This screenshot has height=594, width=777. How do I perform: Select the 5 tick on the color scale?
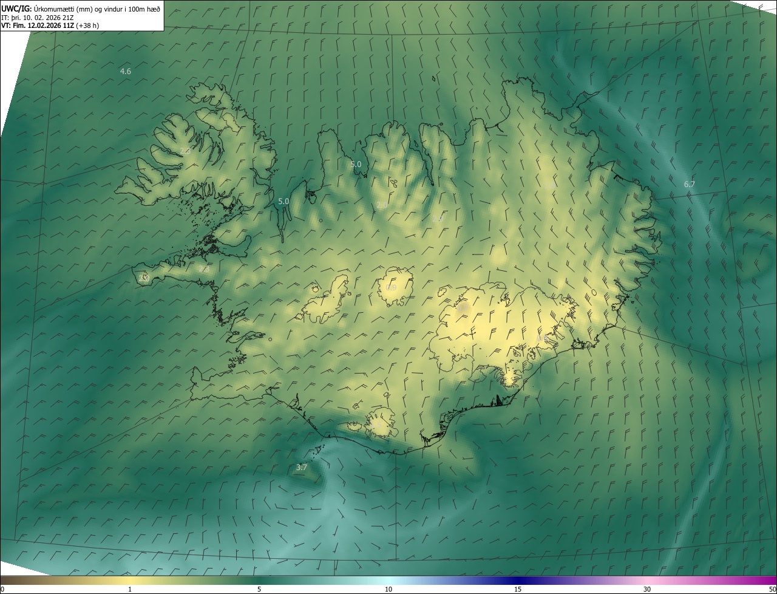[259, 589]
